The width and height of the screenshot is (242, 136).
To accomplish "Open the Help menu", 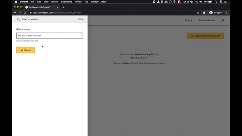I will pyautogui.click(x=104, y=2).
